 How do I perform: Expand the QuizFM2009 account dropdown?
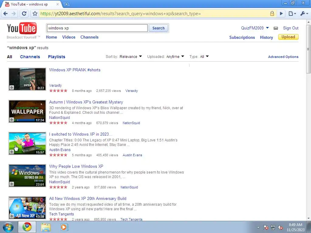tap(267, 28)
